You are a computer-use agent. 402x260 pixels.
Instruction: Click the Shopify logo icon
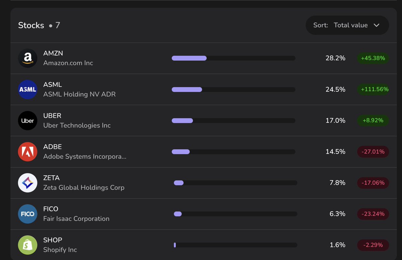pos(27,245)
